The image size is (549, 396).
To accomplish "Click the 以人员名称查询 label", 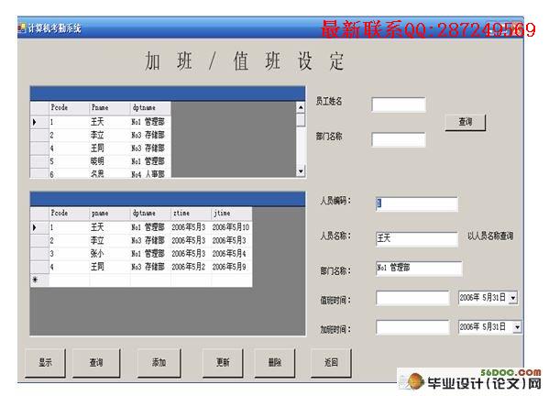I will pyautogui.click(x=490, y=236).
